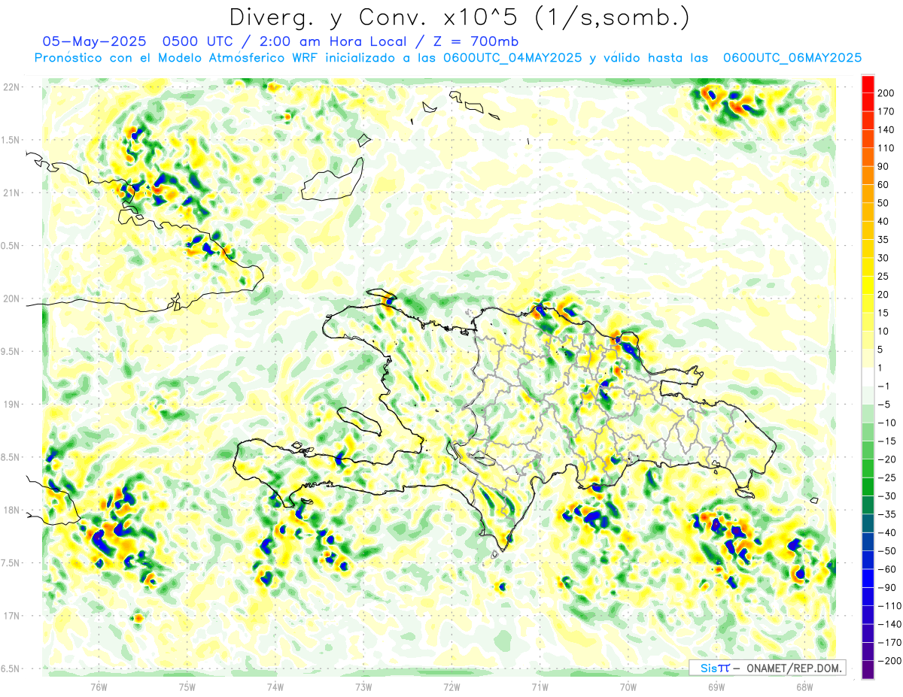903x697 pixels.
Task: Click the '72W' longitude label
Action: (451, 686)
